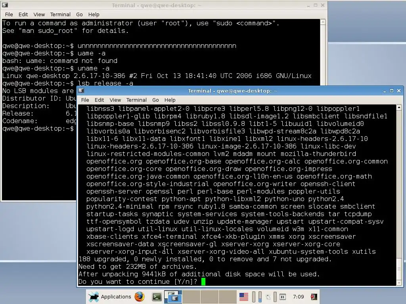The width and height of the screenshot is (406, 304).
Task: Click the system load monitor bar with blue fill
Action: pyautogui.click(x=260, y=297)
